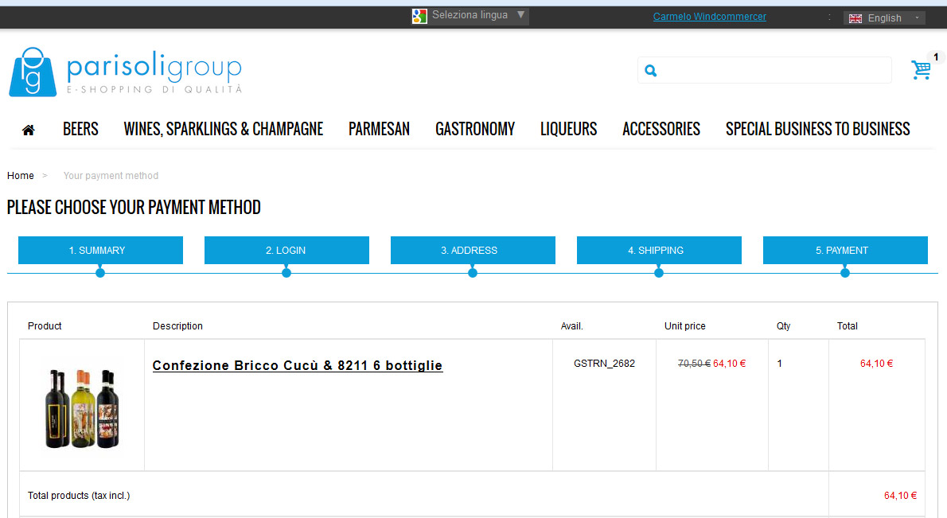Click the wine bottles product thumbnail
The height and width of the screenshot is (518, 947).
coord(82,409)
